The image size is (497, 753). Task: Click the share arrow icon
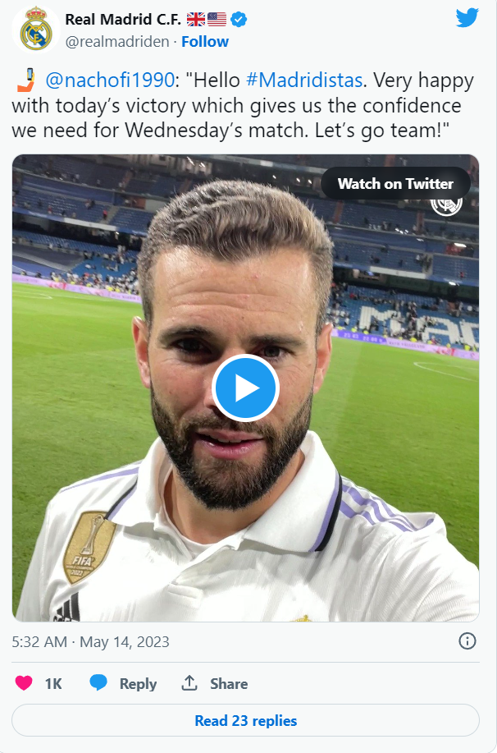189,683
